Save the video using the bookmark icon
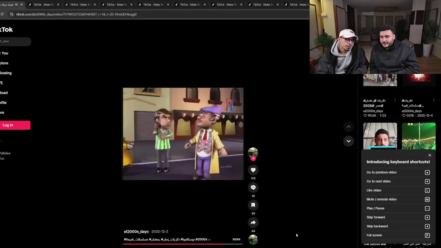Image resolution: width=441 pixels, height=248 pixels. (x=253, y=205)
